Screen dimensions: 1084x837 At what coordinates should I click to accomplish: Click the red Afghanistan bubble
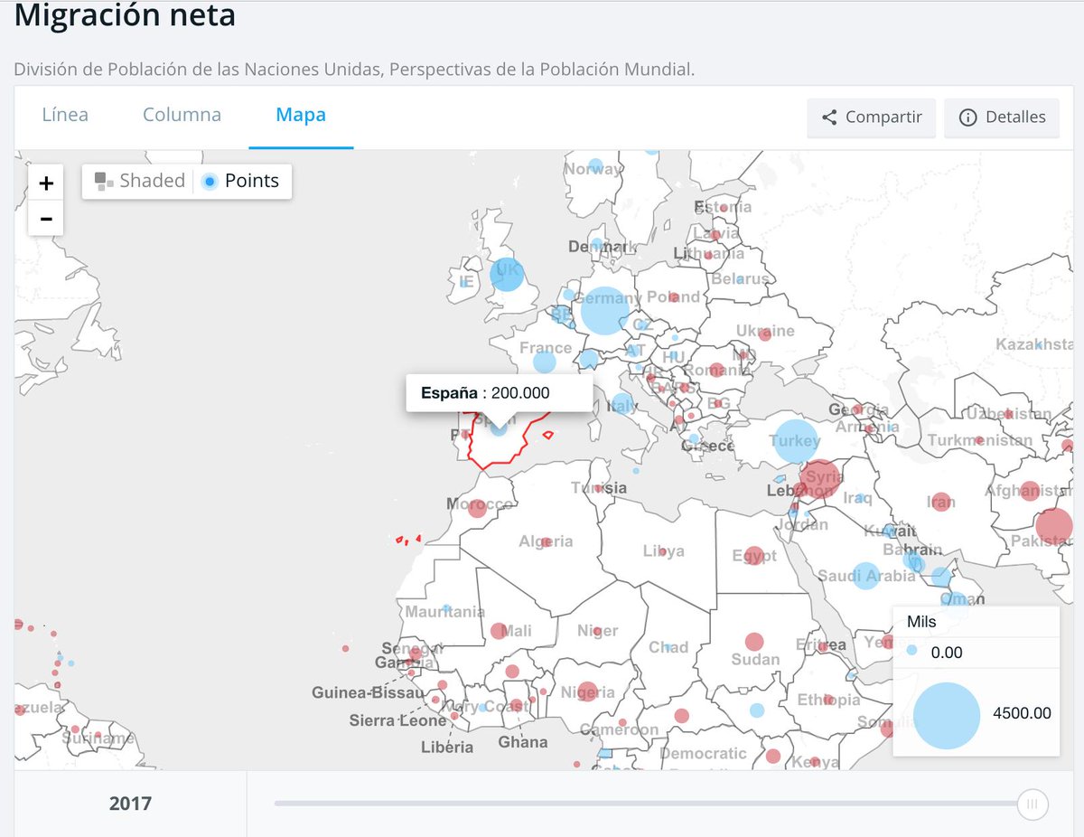pos(1028,491)
